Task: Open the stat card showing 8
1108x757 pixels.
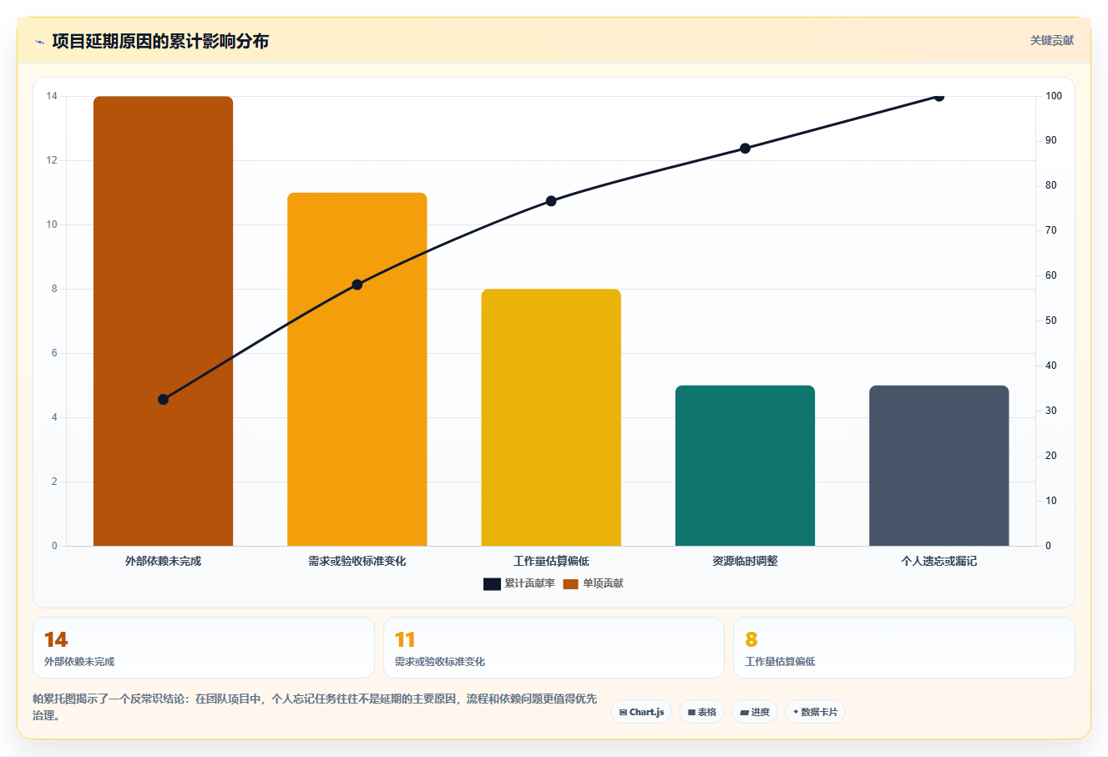Action: (904, 648)
